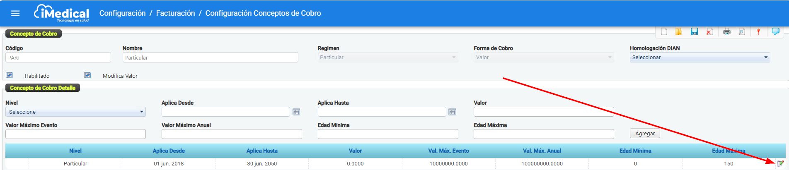Go to Facturación in the breadcrumb
789x170 pixels.
click(x=175, y=13)
